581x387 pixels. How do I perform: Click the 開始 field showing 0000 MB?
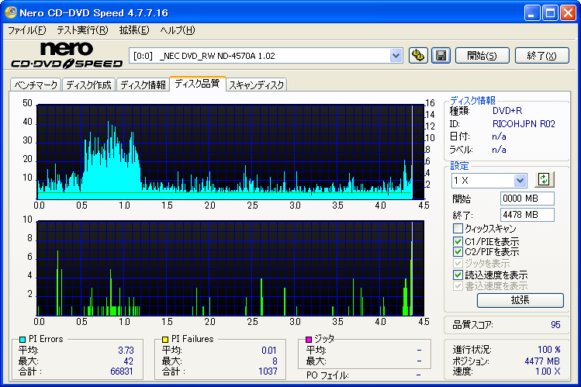[527, 199]
